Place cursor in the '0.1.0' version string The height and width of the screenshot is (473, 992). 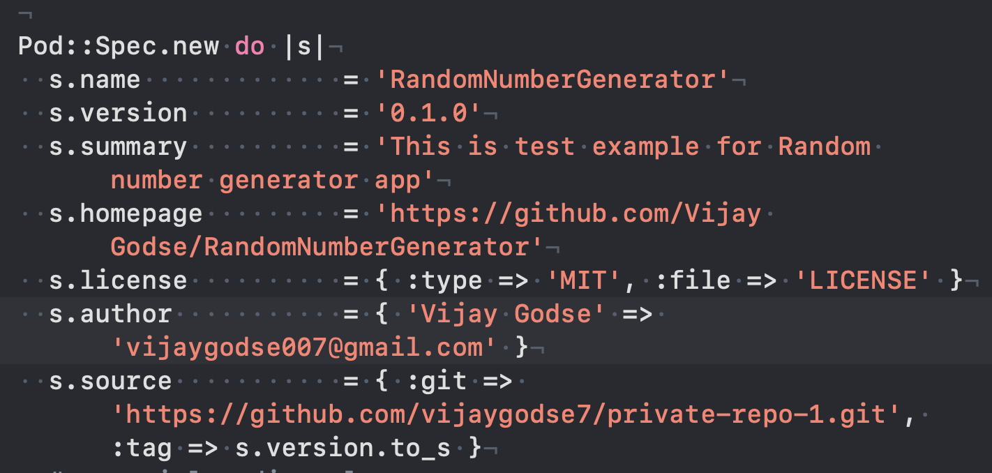point(428,113)
